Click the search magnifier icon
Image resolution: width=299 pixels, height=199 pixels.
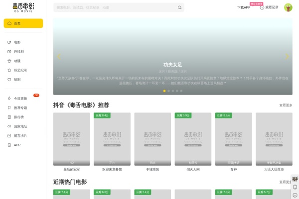tap(179, 7)
